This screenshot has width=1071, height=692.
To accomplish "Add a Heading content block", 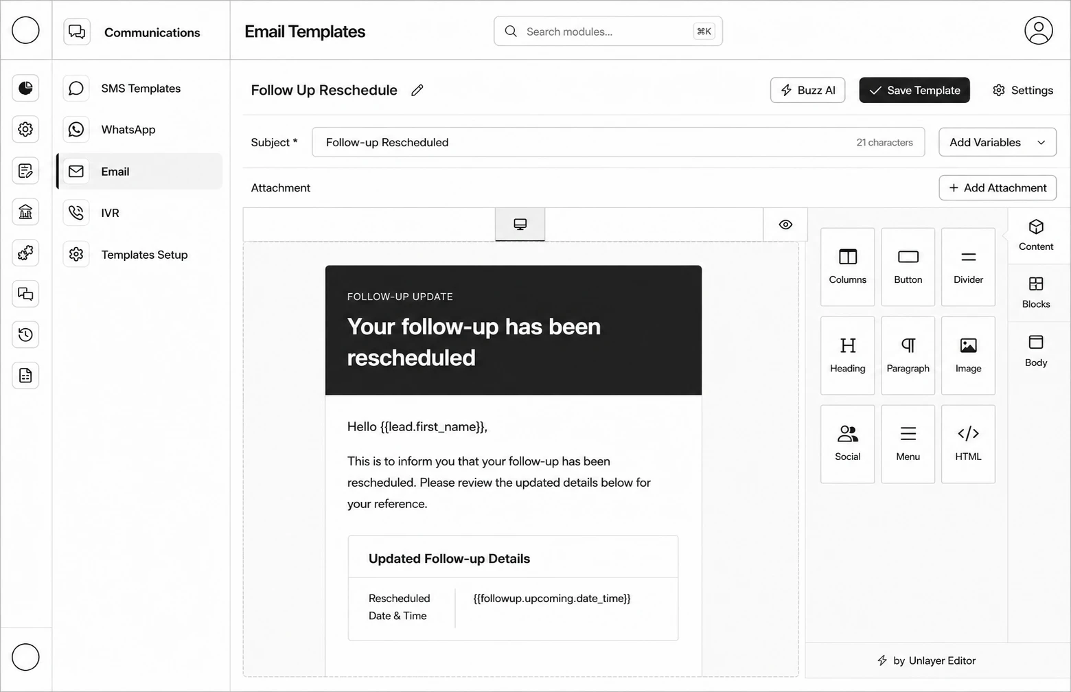I will (x=848, y=356).
